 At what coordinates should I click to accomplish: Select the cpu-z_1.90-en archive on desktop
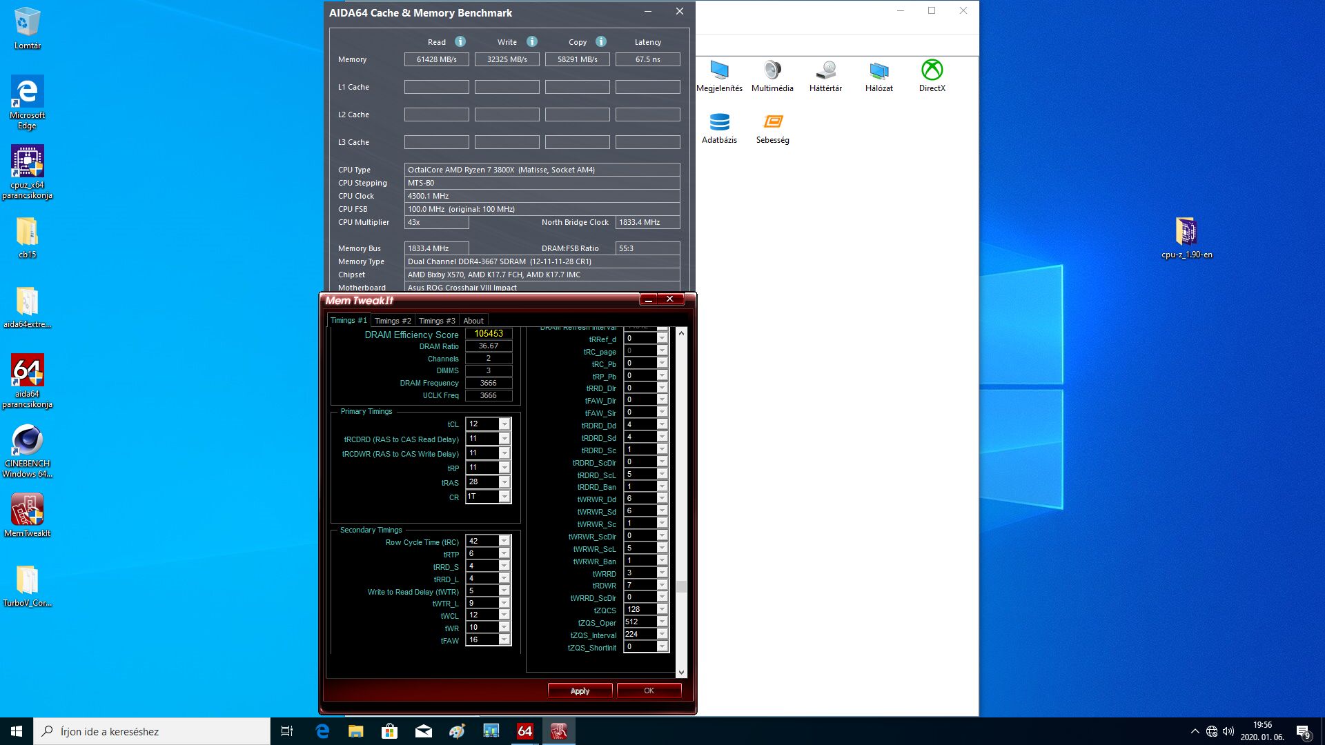(x=1186, y=238)
